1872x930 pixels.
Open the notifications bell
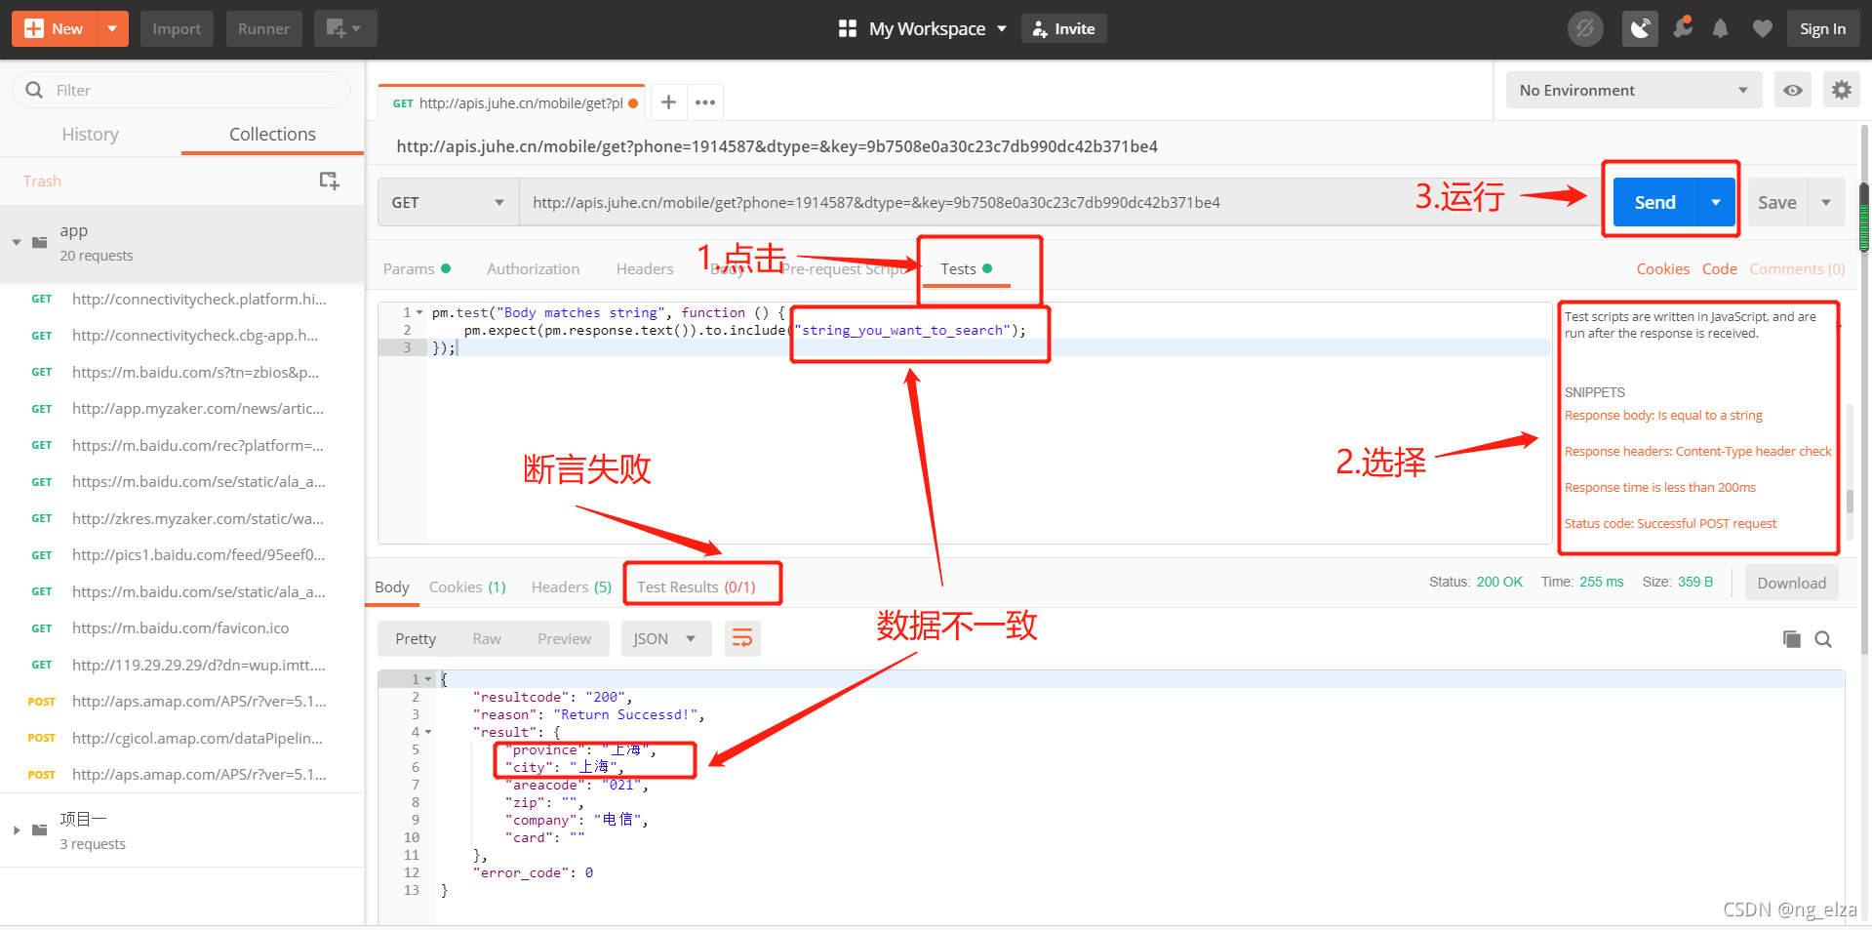click(x=1721, y=29)
